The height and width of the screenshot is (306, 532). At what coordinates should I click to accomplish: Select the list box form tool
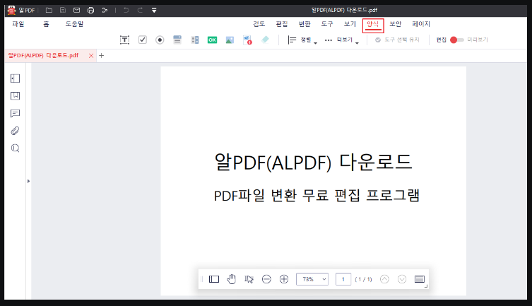pyautogui.click(x=195, y=40)
